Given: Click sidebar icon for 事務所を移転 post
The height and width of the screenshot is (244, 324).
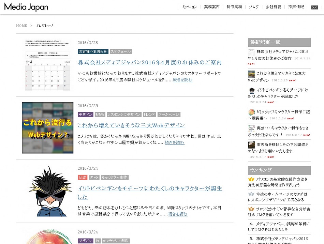Looking at the screenshot, I should (251, 145).
